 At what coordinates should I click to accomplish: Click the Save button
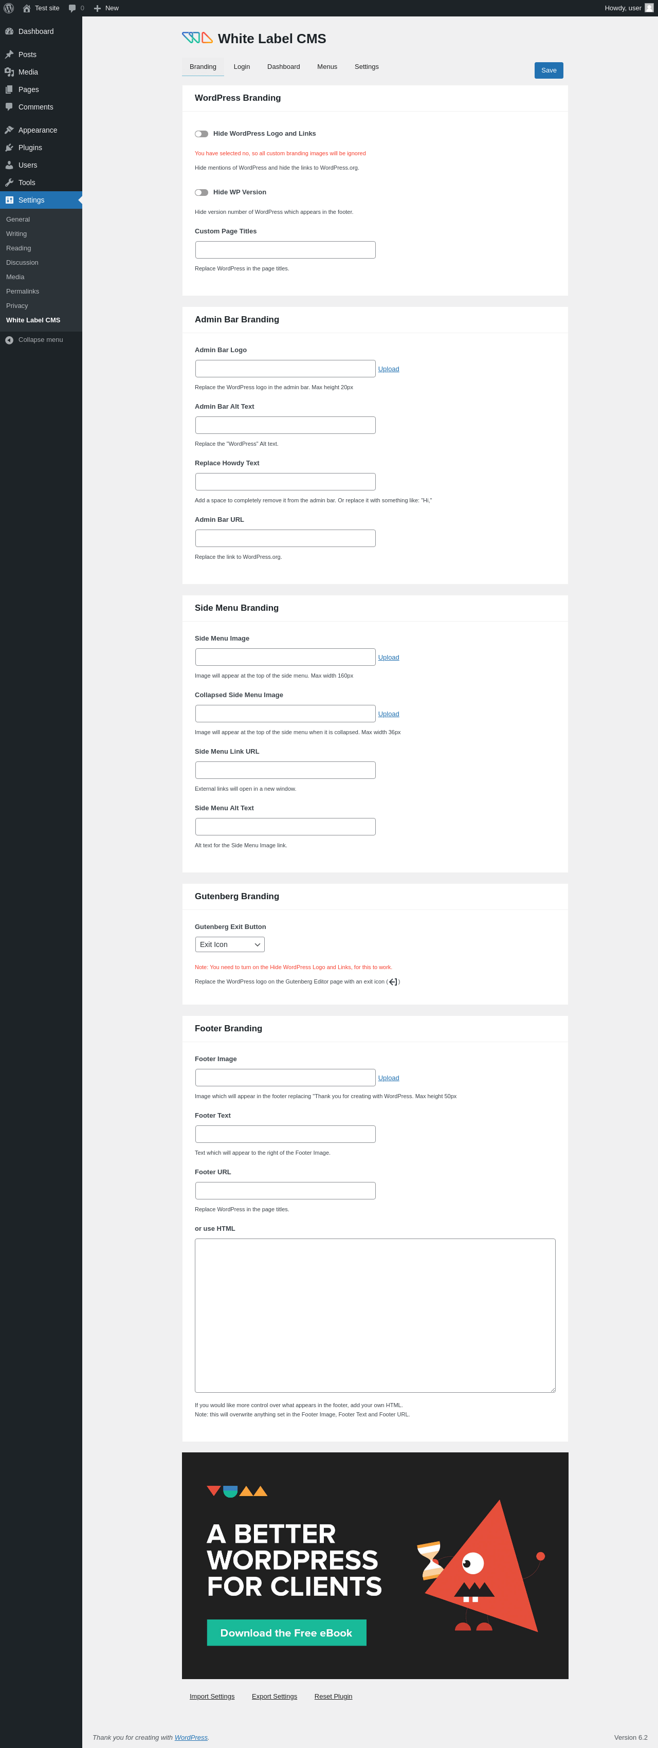(549, 70)
